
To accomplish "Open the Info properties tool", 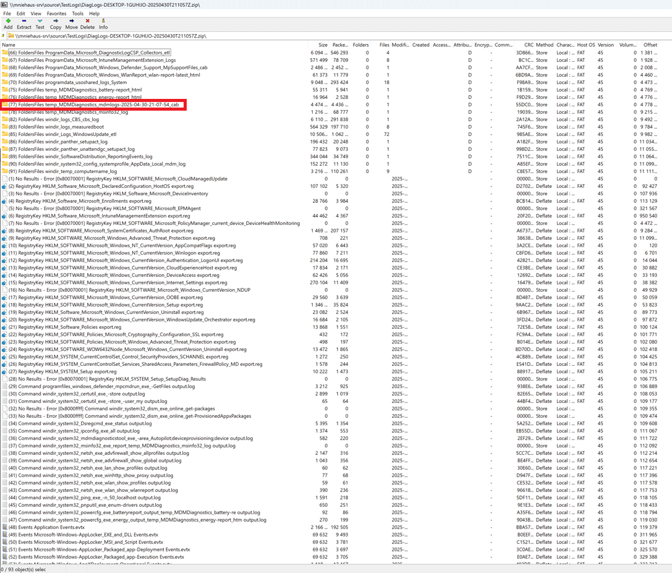I will [x=103, y=23].
